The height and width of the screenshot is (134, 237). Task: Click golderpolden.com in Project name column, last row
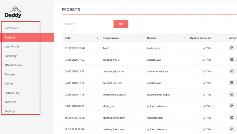click(x=113, y=129)
